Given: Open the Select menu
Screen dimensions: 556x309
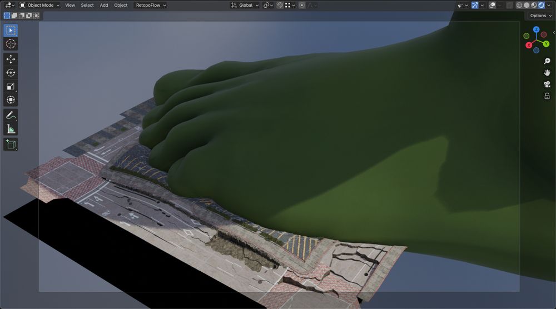Looking at the screenshot, I should pyautogui.click(x=87, y=6).
